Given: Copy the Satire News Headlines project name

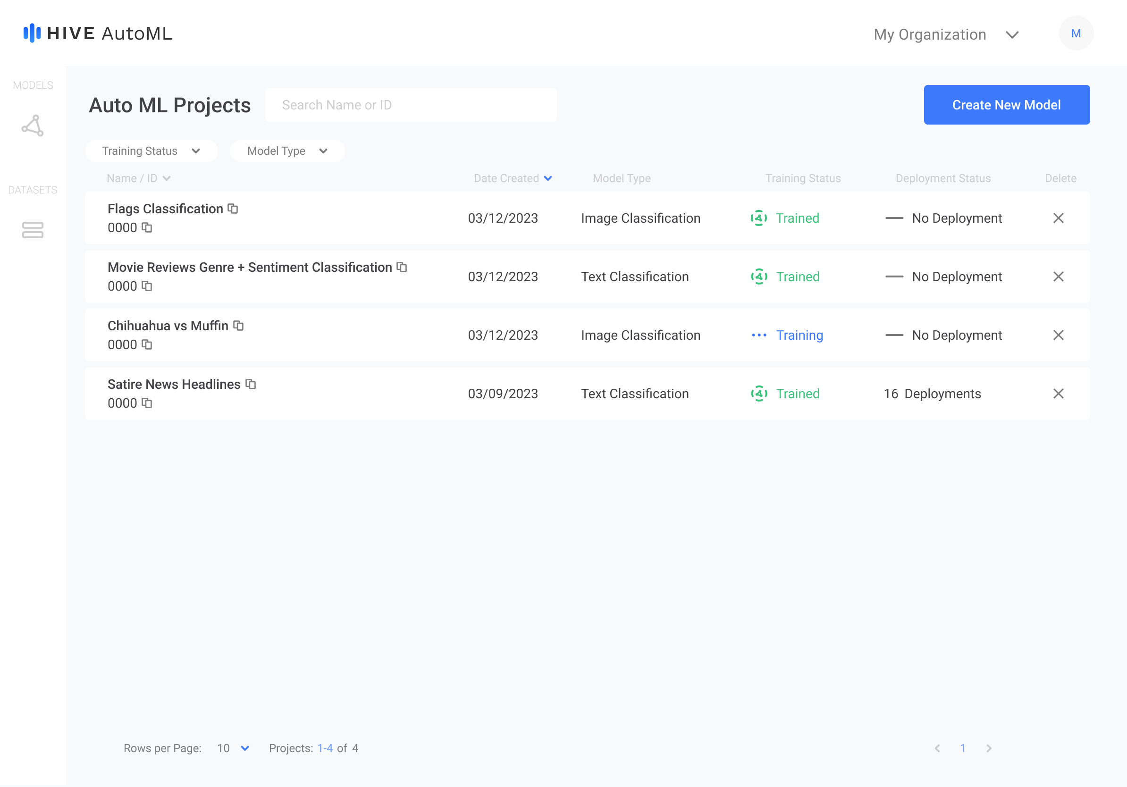Looking at the screenshot, I should (x=251, y=384).
